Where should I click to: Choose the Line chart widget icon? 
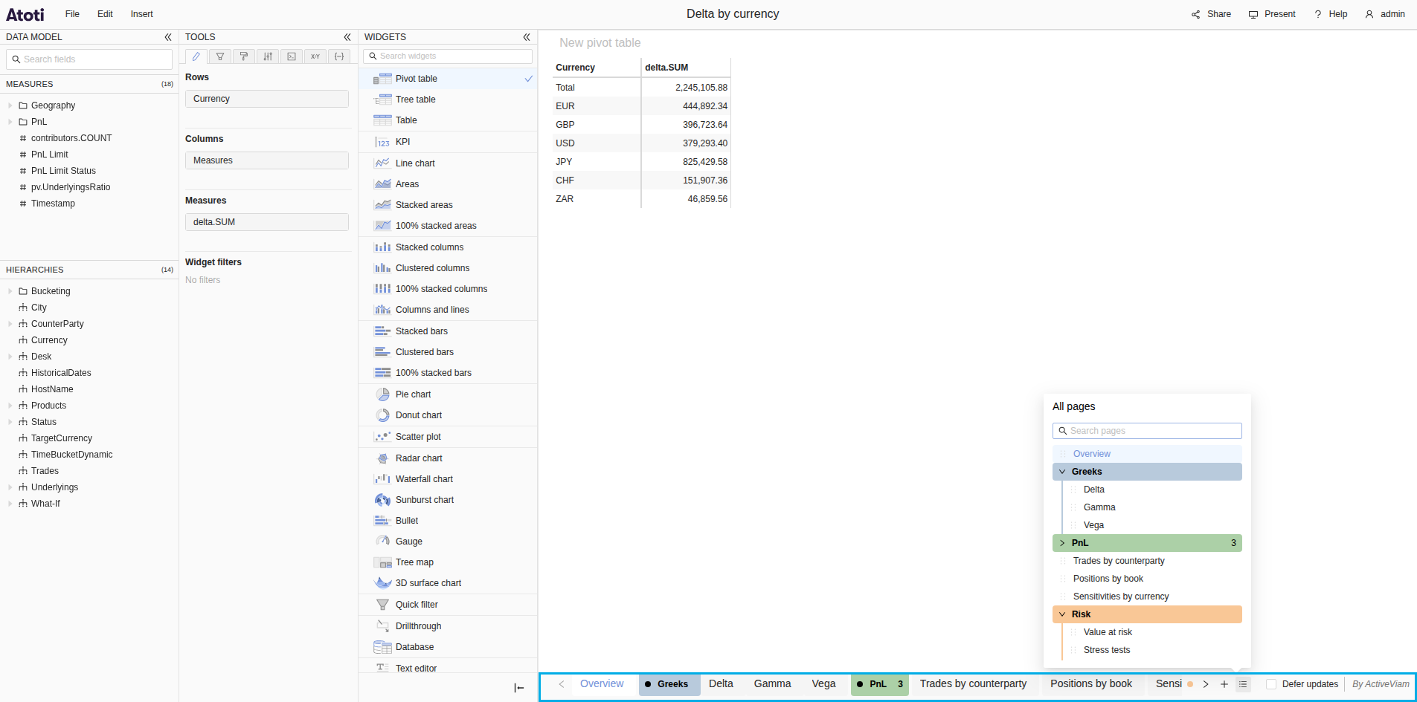pos(382,163)
